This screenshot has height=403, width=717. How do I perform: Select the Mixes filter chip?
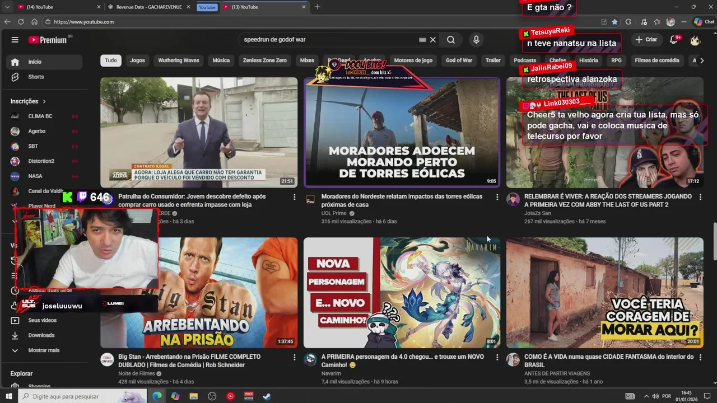coord(307,60)
